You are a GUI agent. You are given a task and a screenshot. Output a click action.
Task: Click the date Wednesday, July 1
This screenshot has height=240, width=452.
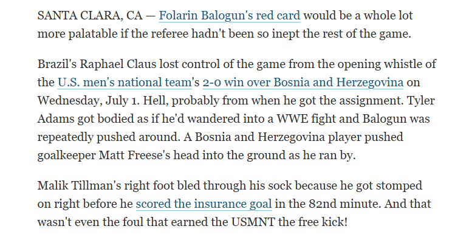tap(88, 101)
